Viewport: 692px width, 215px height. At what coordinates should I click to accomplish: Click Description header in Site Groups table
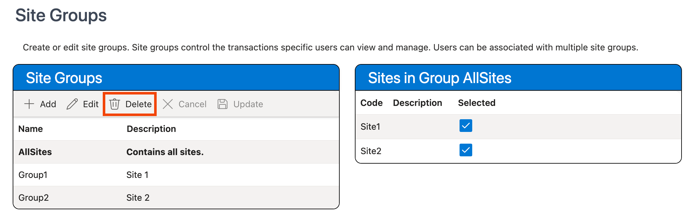151,129
